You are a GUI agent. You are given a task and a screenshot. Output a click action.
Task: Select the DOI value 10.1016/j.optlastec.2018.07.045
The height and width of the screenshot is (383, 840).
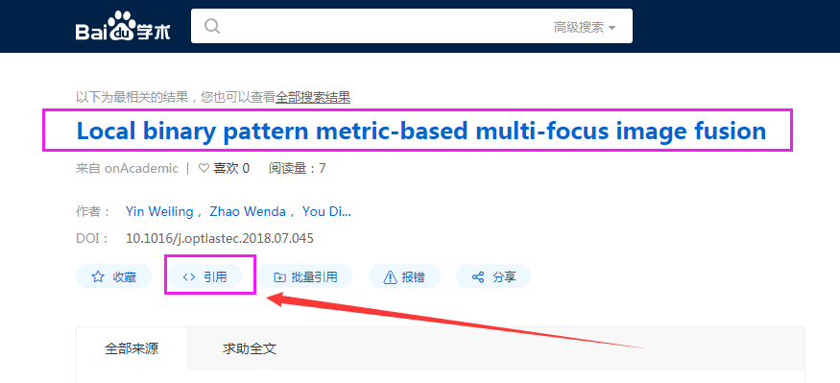220,238
